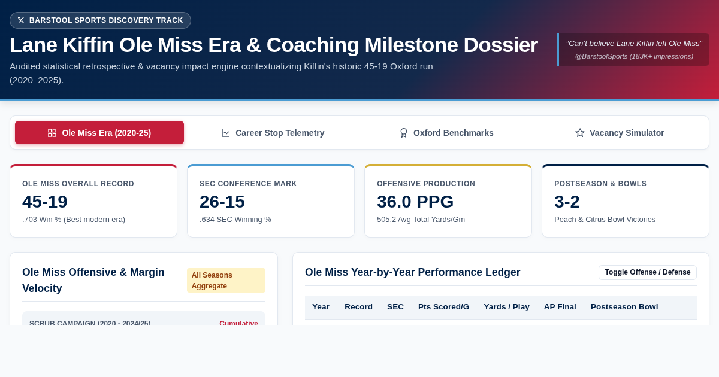Click the 26-15 SEC mark value

coord(222,202)
